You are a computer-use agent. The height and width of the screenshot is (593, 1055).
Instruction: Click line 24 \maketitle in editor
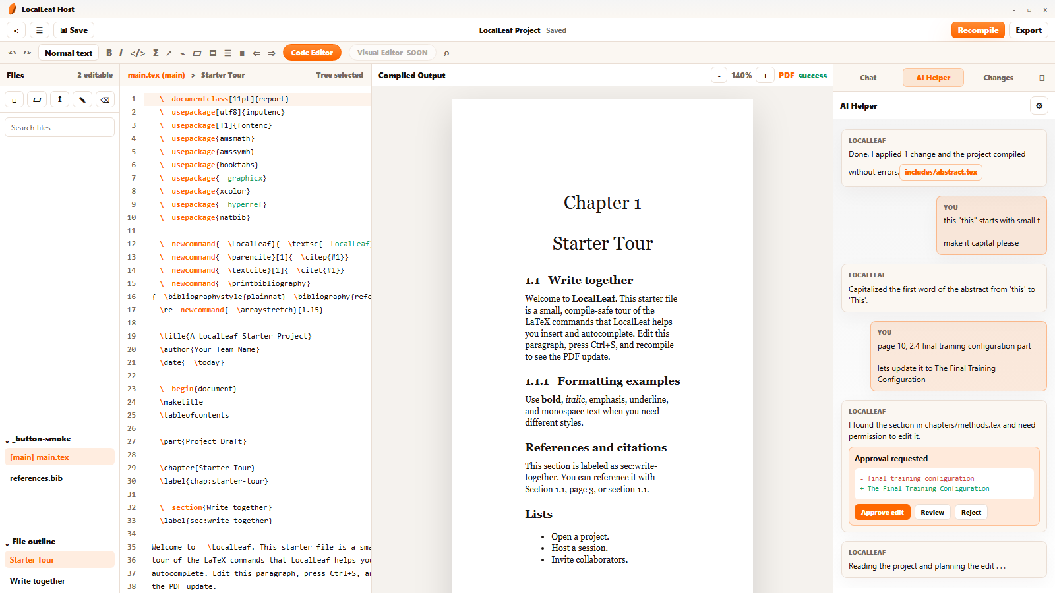tap(181, 402)
